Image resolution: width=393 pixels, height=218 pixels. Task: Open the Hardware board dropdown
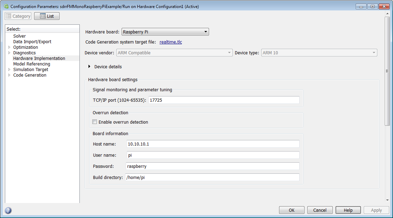[165, 32]
